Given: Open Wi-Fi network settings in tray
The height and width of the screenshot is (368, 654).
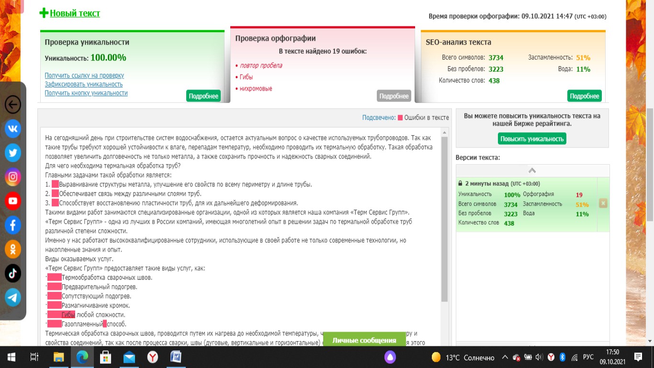Looking at the screenshot, I should 575,357.
